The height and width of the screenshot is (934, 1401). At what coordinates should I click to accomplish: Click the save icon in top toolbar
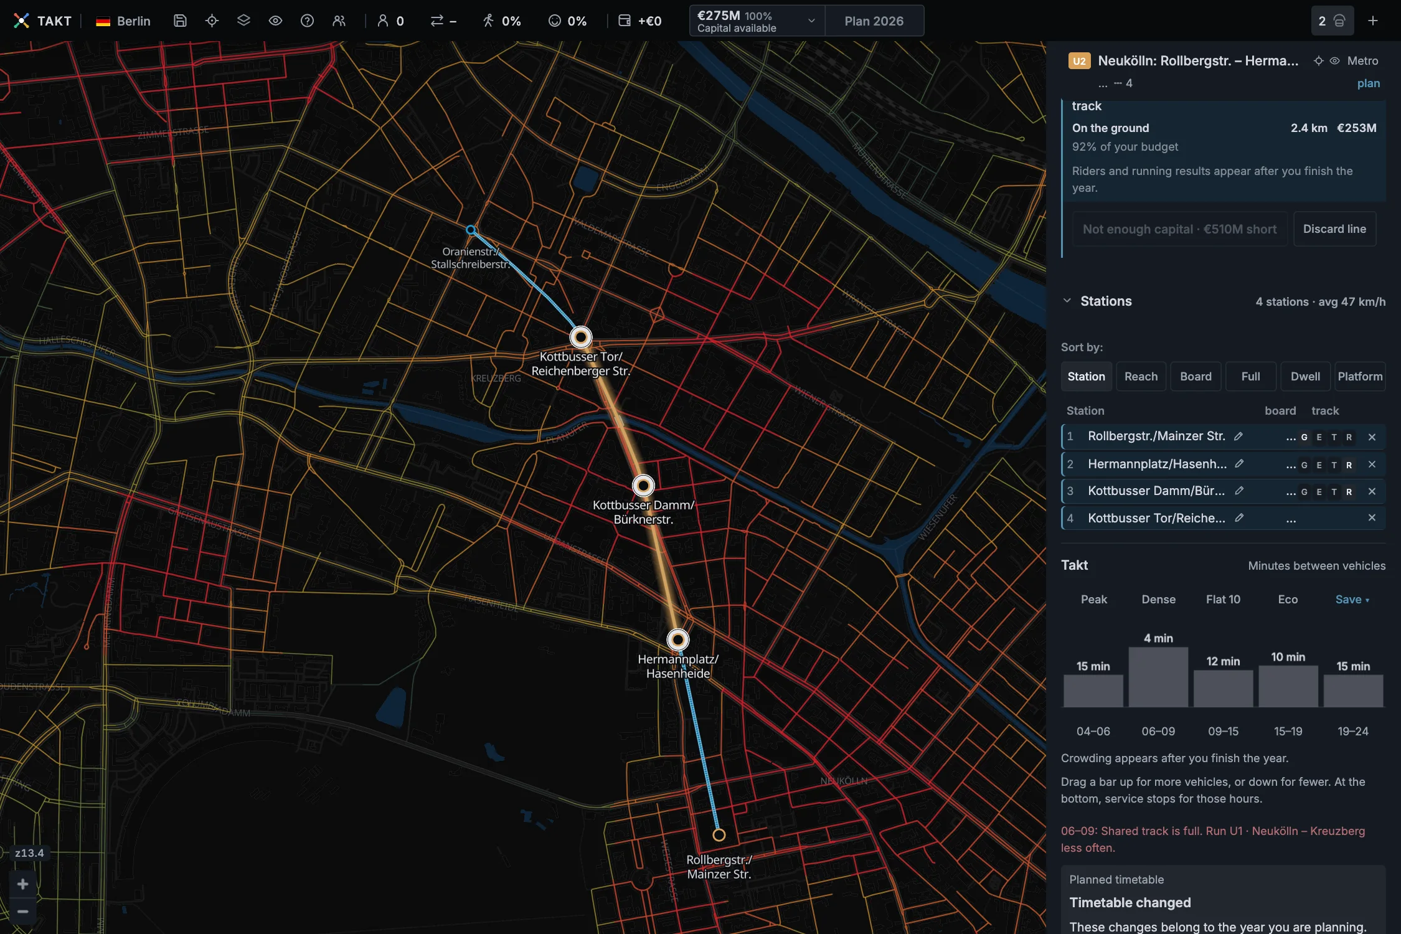(180, 21)
